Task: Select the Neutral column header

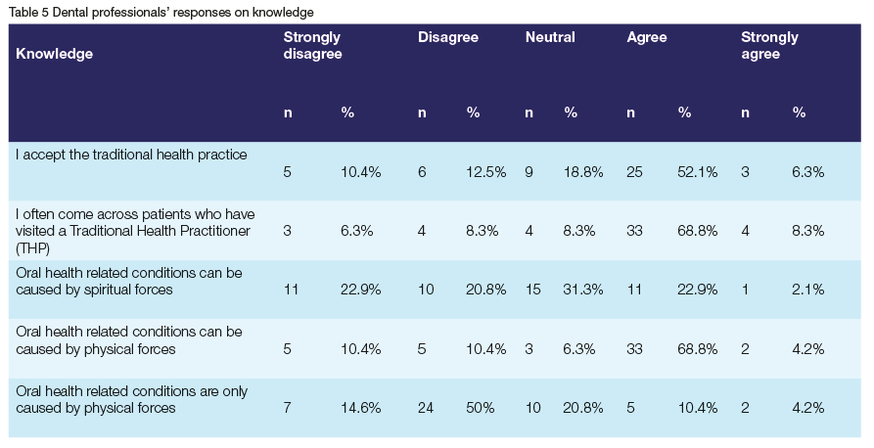Action: click(550, 38)
